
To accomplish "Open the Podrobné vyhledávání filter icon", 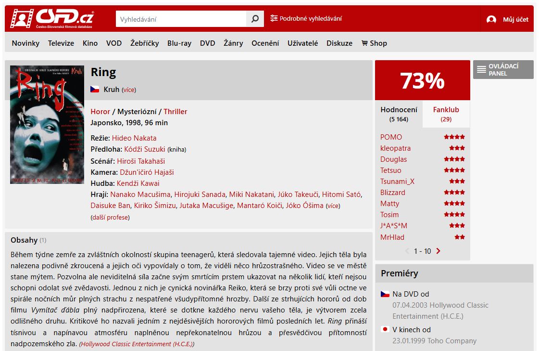I will coord(274,18).
